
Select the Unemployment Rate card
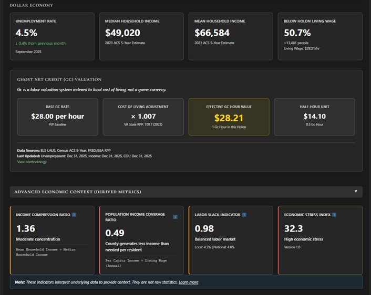click(52, 36)
